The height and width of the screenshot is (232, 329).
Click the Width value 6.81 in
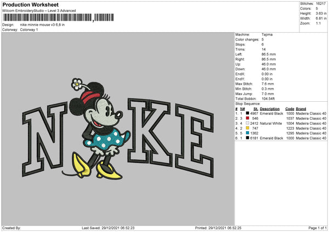pos(321,19)
